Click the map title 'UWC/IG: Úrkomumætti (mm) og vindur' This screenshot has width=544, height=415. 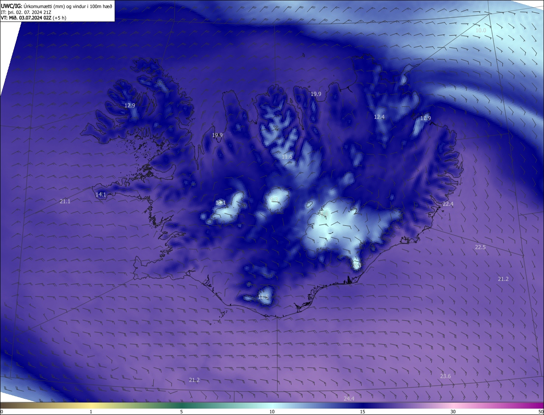[57, 6]
